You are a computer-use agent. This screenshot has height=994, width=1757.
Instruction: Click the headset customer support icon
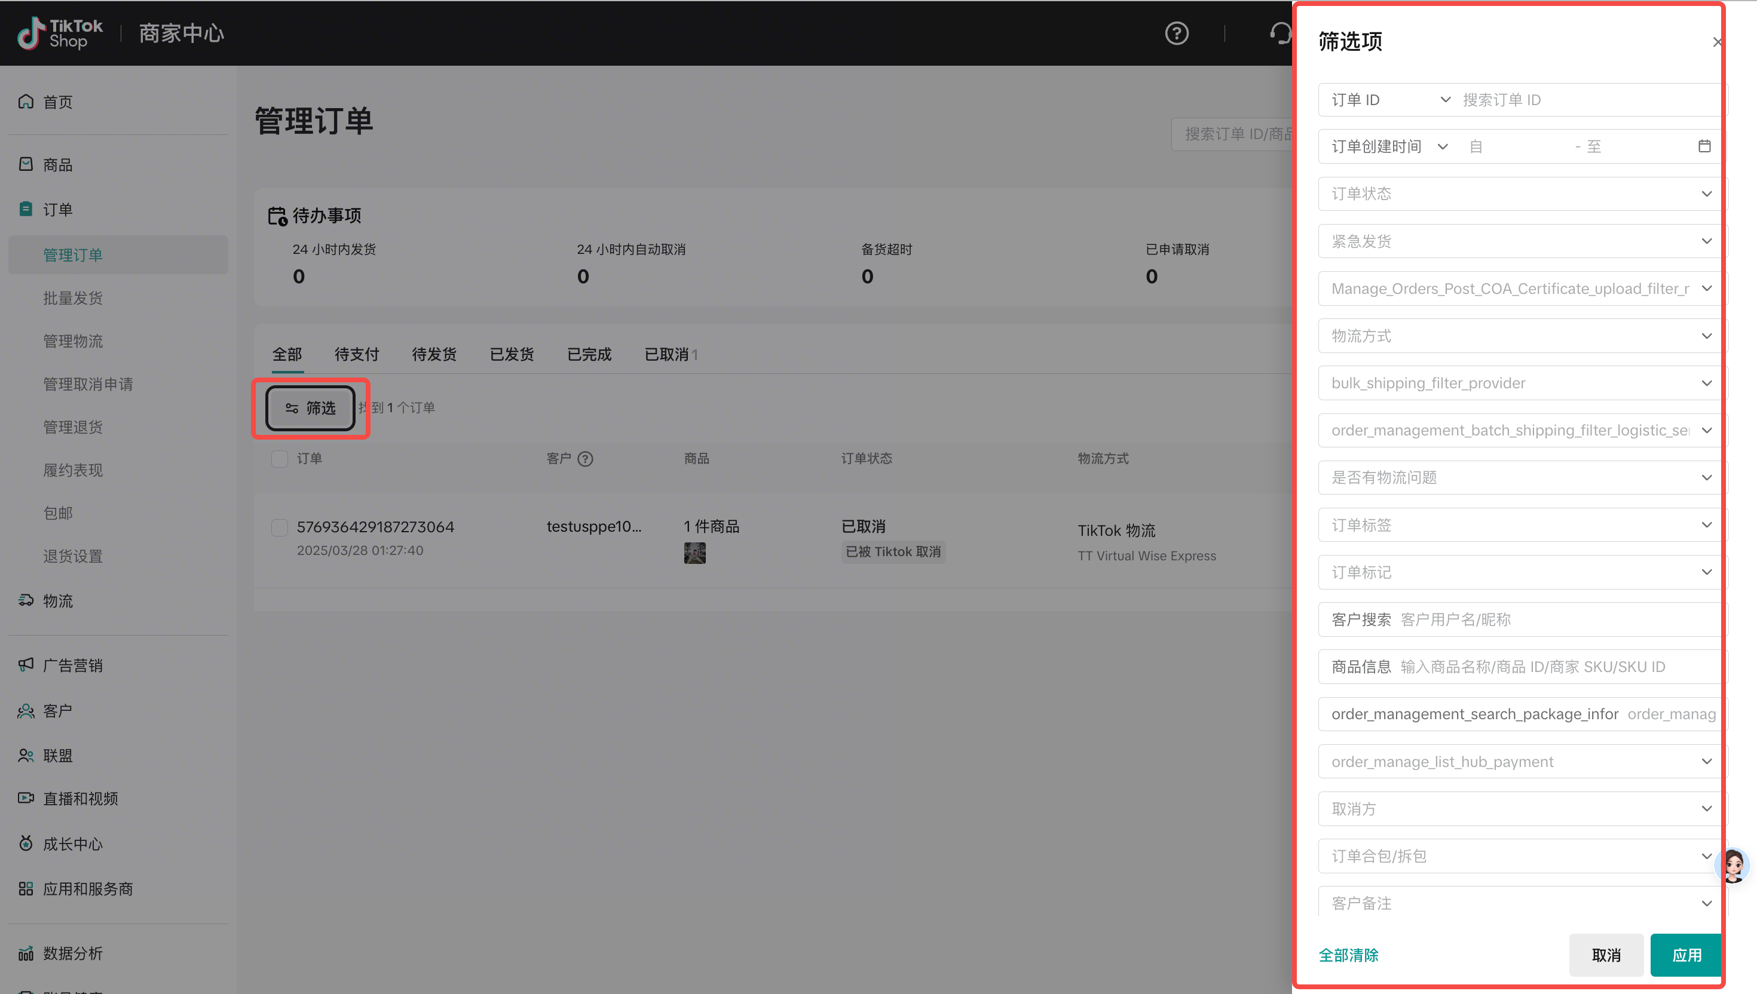click(1280, 33)
